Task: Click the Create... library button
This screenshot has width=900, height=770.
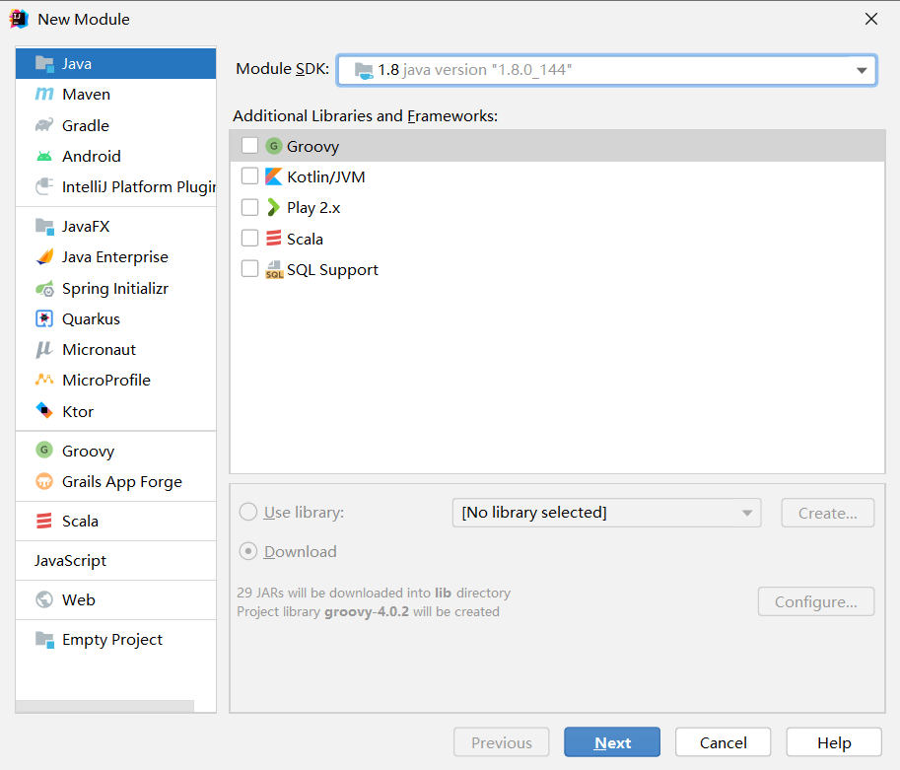Action: pos(828,513)
